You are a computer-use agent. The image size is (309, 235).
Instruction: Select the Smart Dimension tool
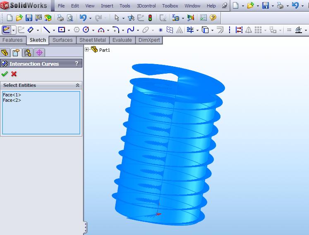(30, 30)
